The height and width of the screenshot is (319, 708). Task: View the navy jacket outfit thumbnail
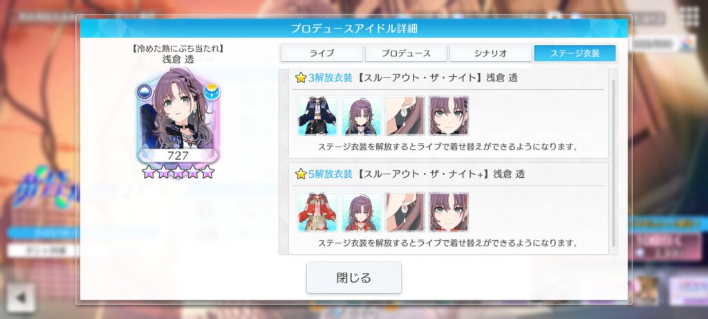click(317, 116)
